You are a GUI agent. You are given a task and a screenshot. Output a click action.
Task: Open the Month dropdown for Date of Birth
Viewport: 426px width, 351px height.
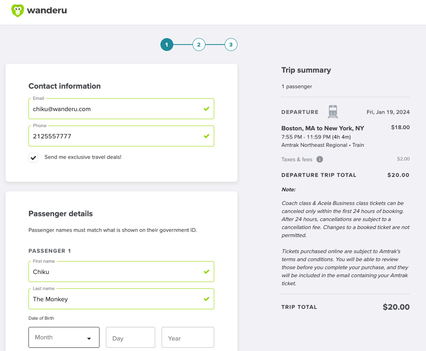tap(64, 337)
